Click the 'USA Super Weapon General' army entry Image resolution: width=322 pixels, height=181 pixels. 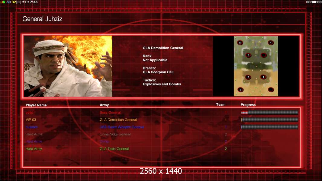click(x=122, y=127)
